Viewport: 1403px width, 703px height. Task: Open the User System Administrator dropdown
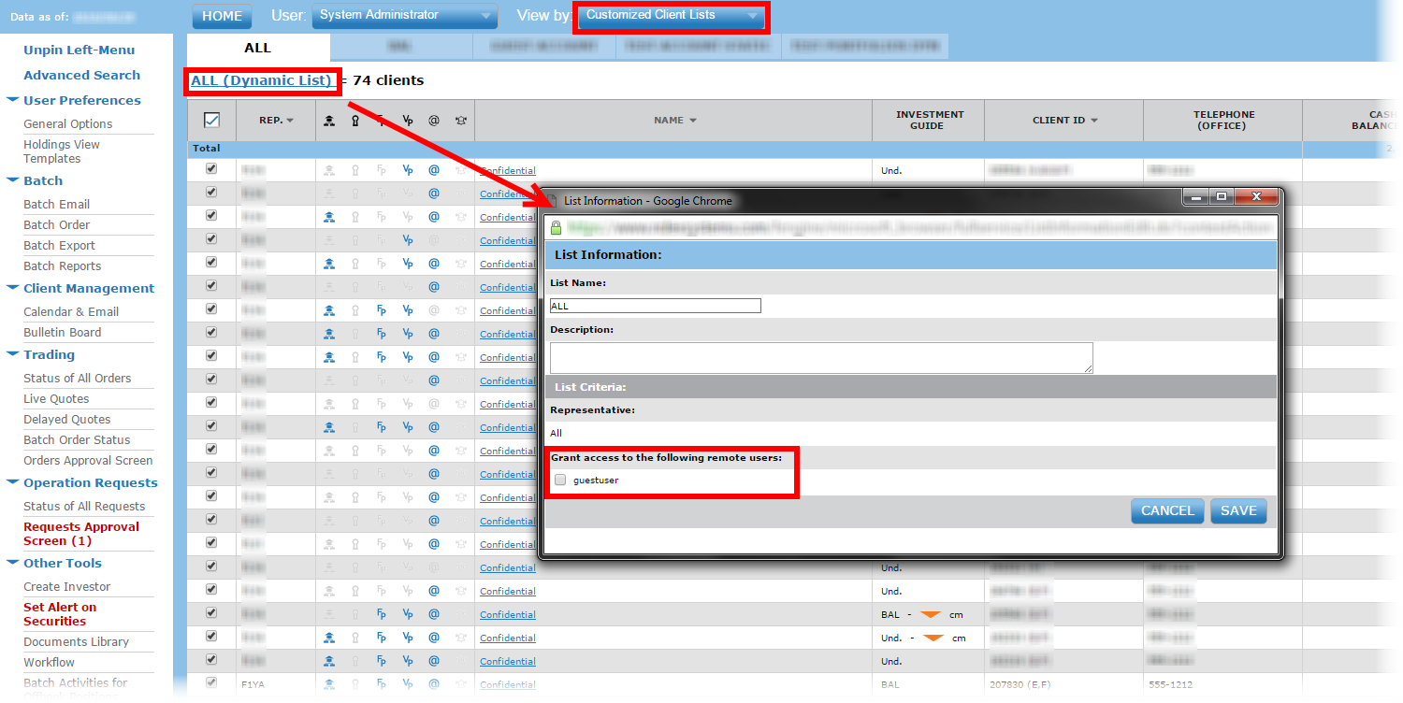point(404,16)
